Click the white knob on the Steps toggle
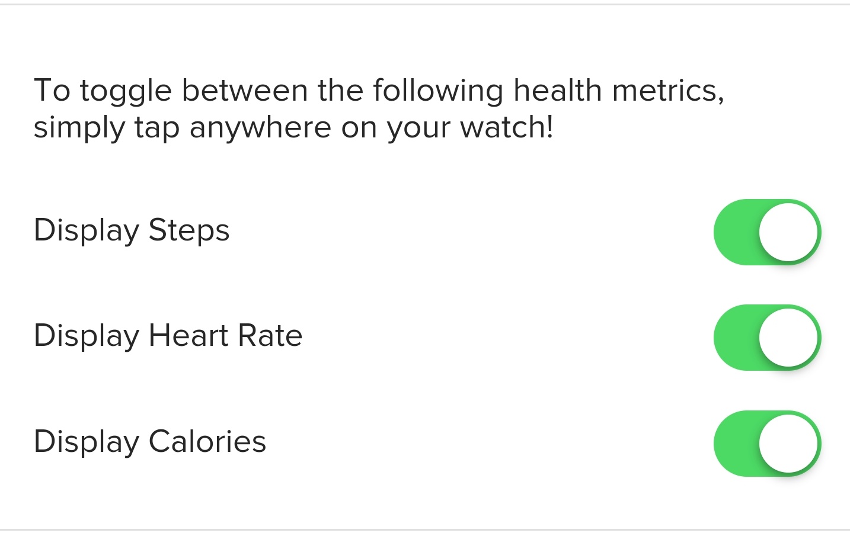This screenshot has width=850, height=536. click(788, 232)
